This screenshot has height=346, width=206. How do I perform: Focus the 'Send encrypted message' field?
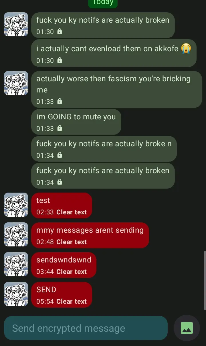point(86,328)
